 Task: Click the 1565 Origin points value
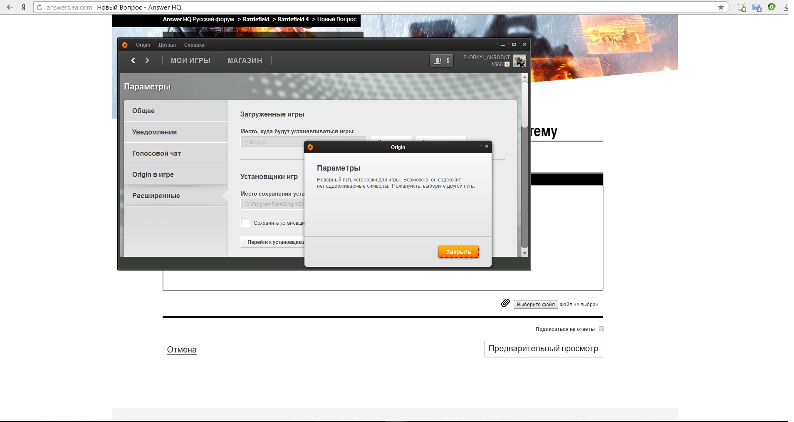pyautogui.click(x=497, y=65)
